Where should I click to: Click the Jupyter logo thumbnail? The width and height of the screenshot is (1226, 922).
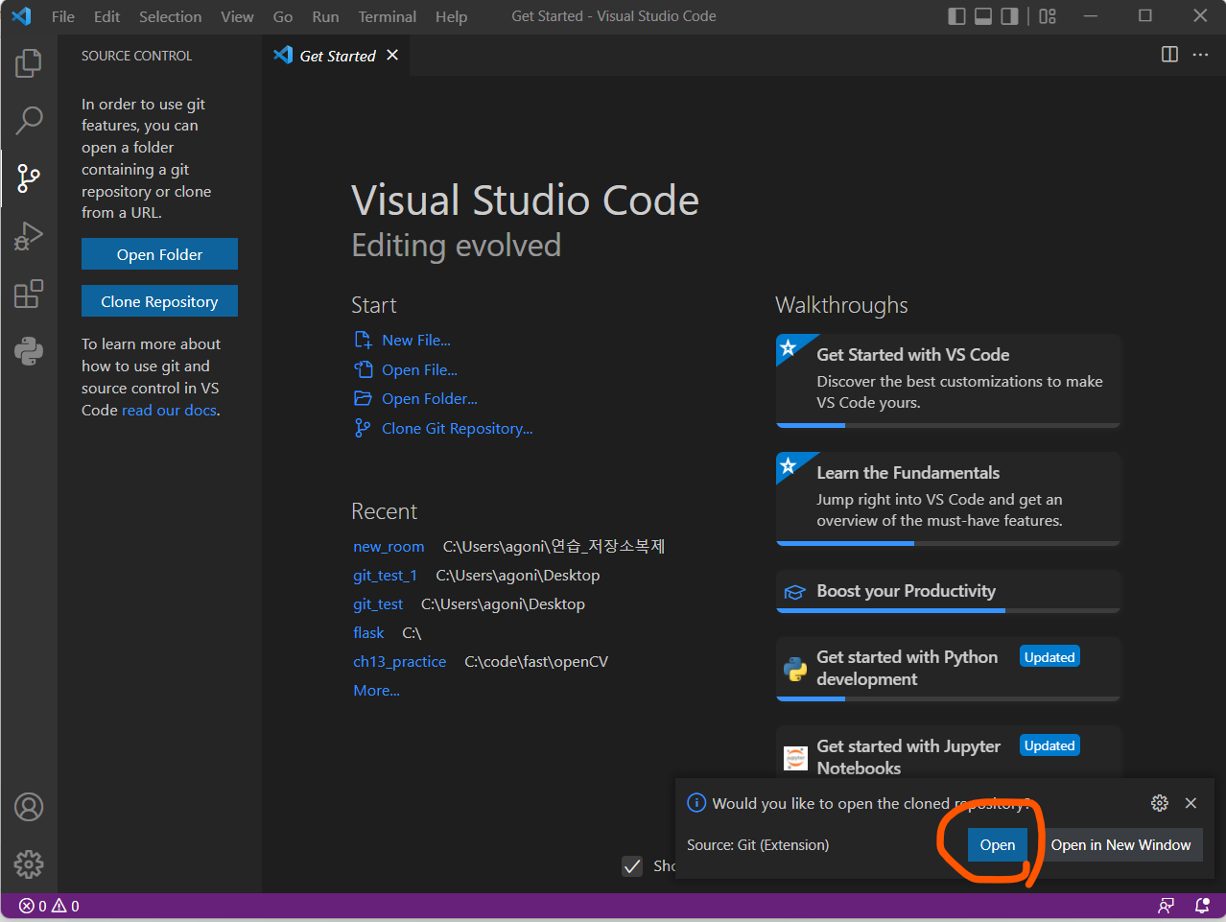[x=795, y=758]
